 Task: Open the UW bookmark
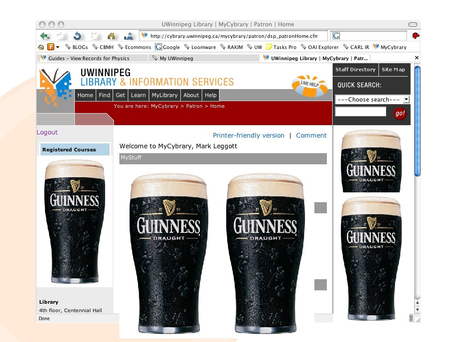click(254, 47)
